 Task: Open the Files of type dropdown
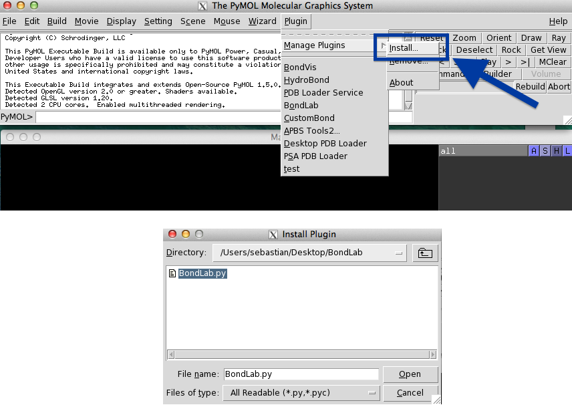click(301, 393)
